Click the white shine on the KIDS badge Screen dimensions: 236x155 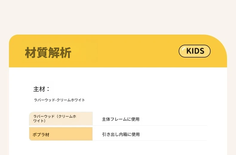click(183, 49)
